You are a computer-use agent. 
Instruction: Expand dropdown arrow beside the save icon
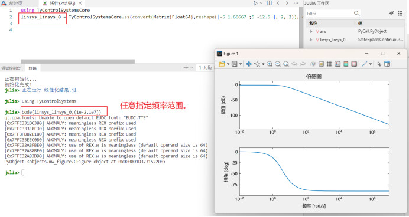tap(241, 64)
